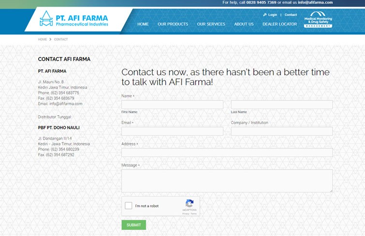Image resolution: width=365 pixels, height=236 pixels.
Task: Click the info@afifarma.com email in top bar
Action: 315,2
